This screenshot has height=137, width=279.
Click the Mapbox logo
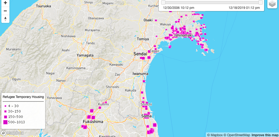(12, 133)
